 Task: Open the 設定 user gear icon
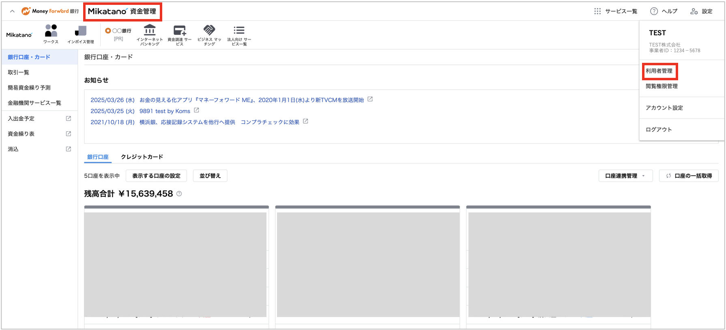(694, 11)
